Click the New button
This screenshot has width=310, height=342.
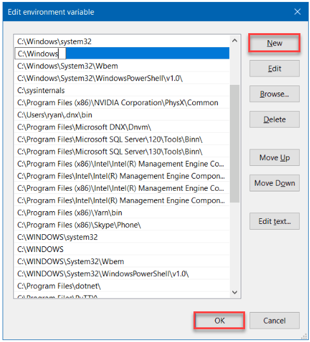point(274,43)
